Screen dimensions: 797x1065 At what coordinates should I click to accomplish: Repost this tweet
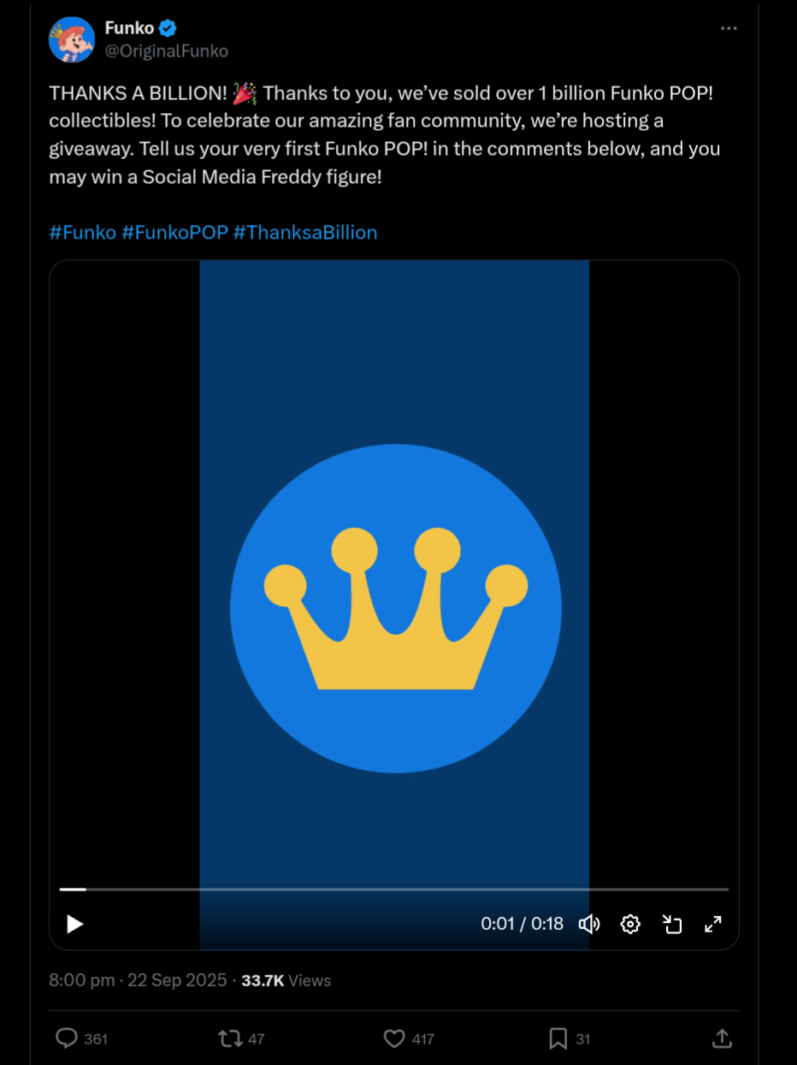tap(230, 1038)
